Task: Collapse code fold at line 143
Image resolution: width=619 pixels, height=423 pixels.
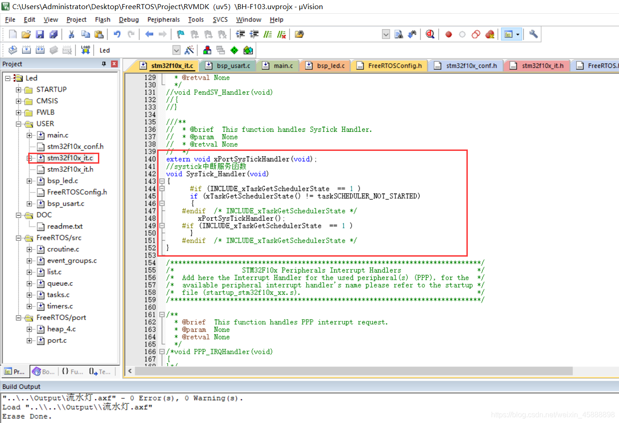Action: click(162, 181)
